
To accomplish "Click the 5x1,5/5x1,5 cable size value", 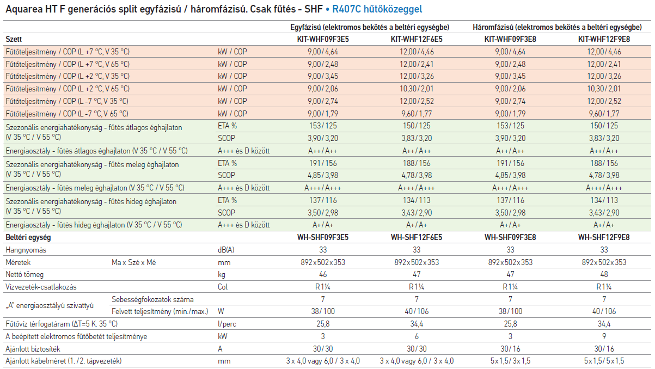I will [x=604, y=361].
